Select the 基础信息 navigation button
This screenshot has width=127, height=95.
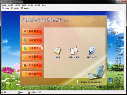(32, 31)
